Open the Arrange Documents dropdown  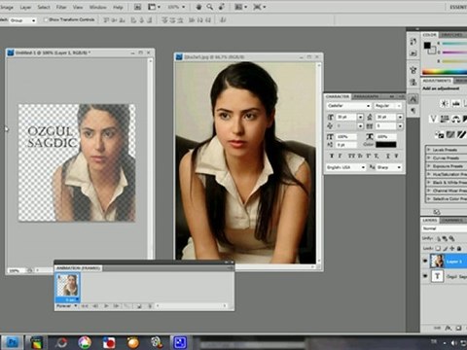(240, 7)
